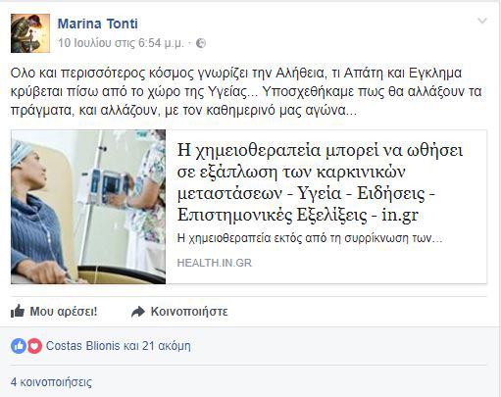This screenshot has width=501, height=397.
Task: Open the chemotherapy article image thumbnail
Action: pos(88,207)
